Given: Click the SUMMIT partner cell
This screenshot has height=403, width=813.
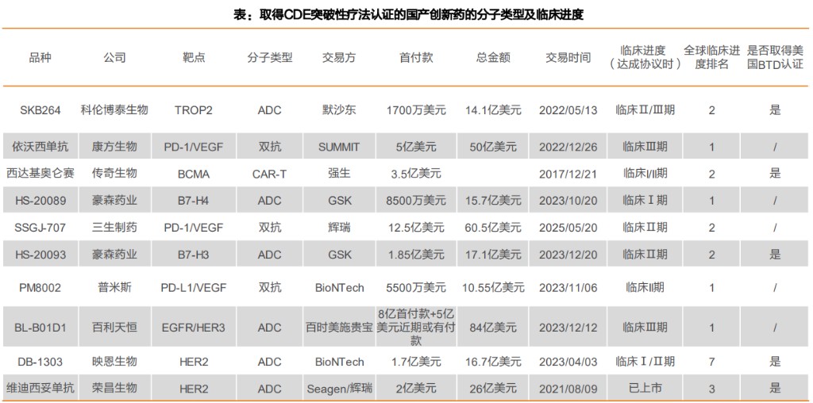Looking at the screenshot, I should [x=339, y=147].
